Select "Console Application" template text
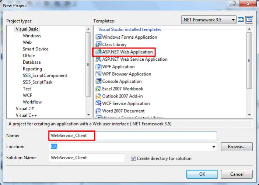The image size is (259, 185). pos(122,81)
